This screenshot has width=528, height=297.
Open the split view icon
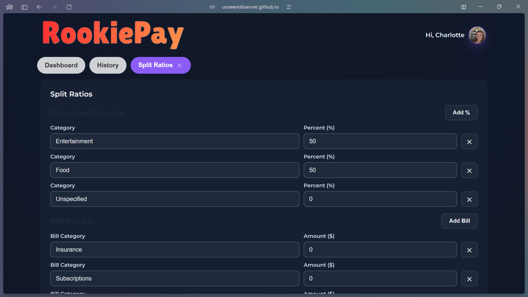tap(463, 7)
